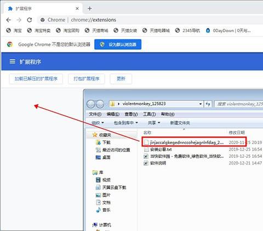Image resolution: width=263 pixels, height=231 pixels.
Task: Click the browser back arrow
Action: pyautogui.click(x=9, y=20)
